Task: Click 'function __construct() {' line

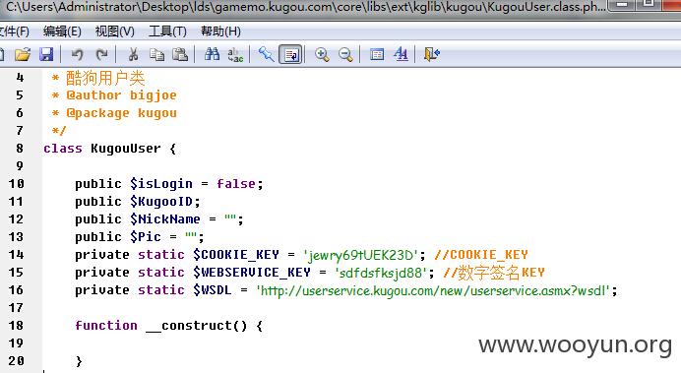Action: click(169, 326)
